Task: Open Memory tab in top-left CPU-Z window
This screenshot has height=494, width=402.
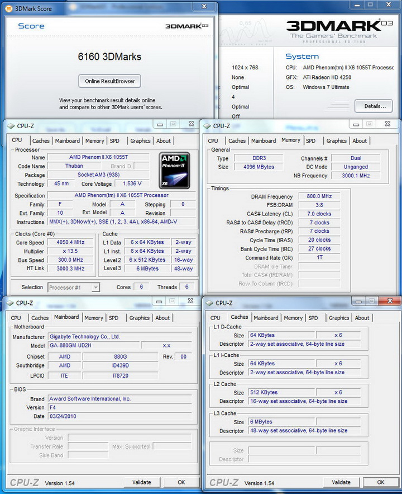Action: pyautogui.click(x=94, y=141)
